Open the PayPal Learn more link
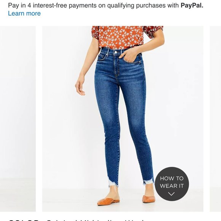221x221 pixels. pyautogui.click(x=24, y=13)
